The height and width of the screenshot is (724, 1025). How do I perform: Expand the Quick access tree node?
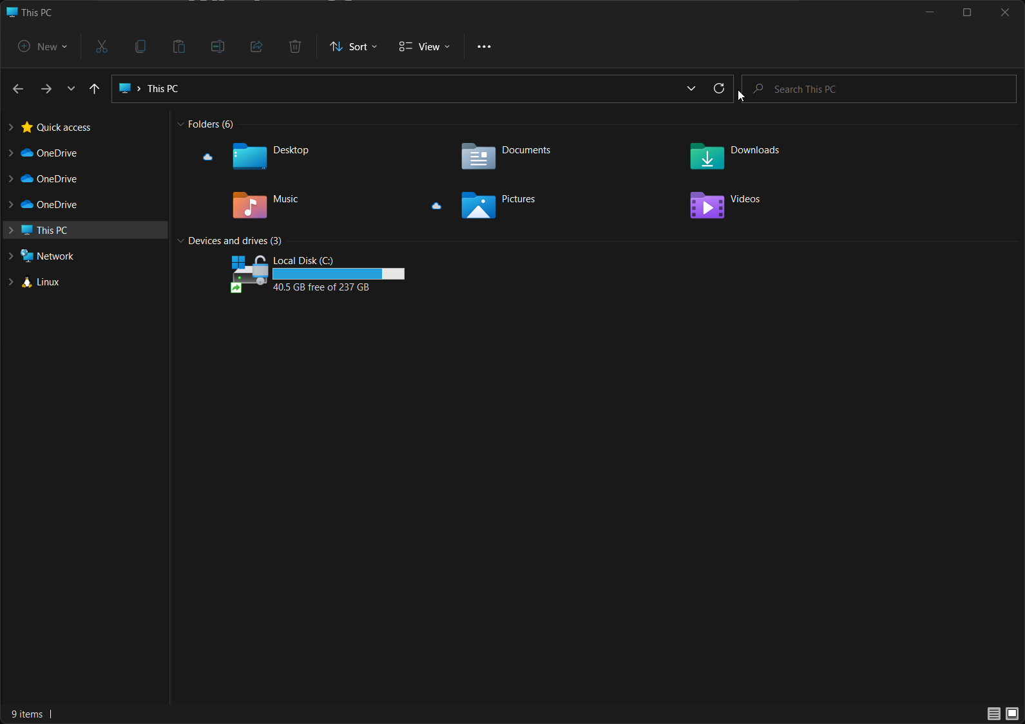click(x=11, y=128)
